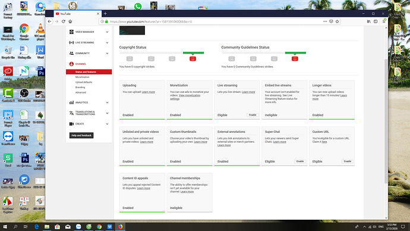
Task: Click the Video Manager sidebar icon
Action: coord(71,32)
